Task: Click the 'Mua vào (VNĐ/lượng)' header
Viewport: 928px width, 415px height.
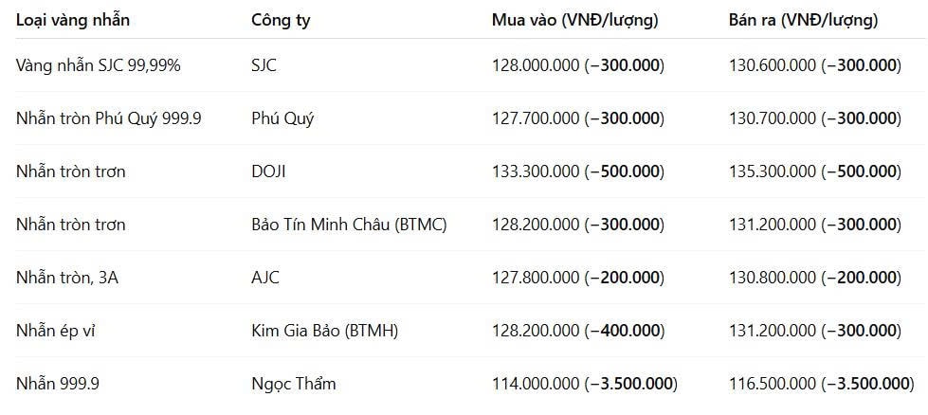Action: click(575, 21)
